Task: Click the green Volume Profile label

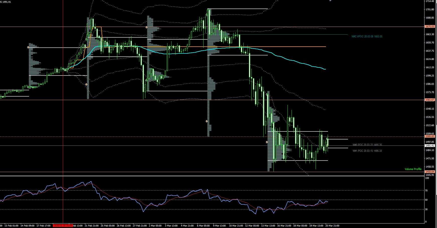Action: pyautogui.click(x=413, y=169)
